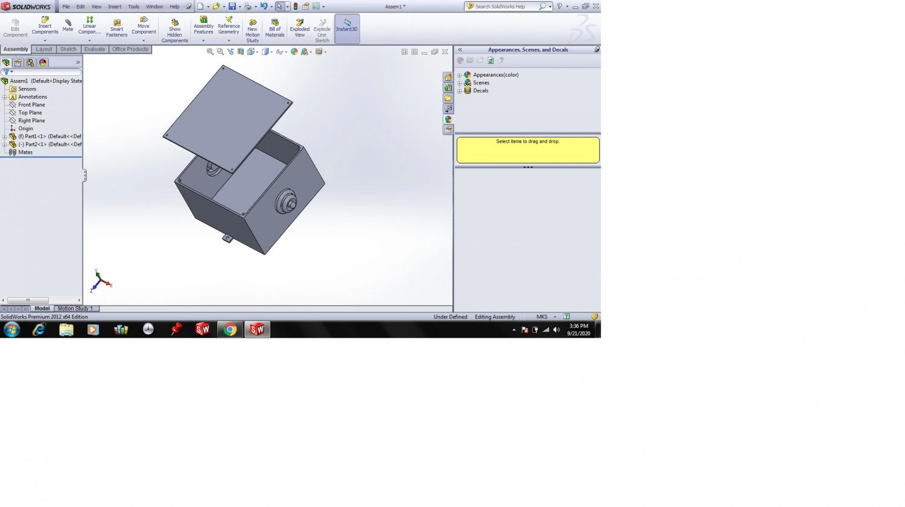Open the PropertyManager tab icon
This screenshot has height=507, width=905.
pos(18,63)
